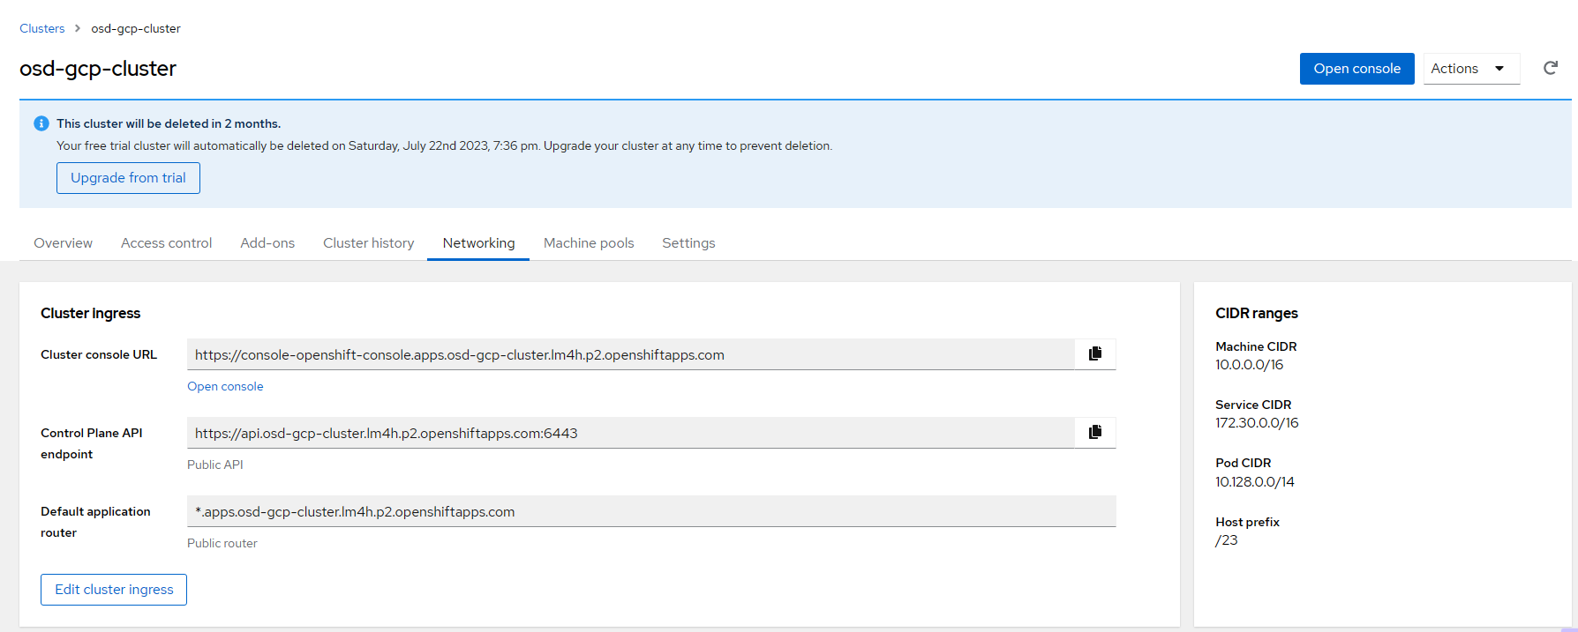
Task: Open the Cluster history tab
Action: pos(368,243)
